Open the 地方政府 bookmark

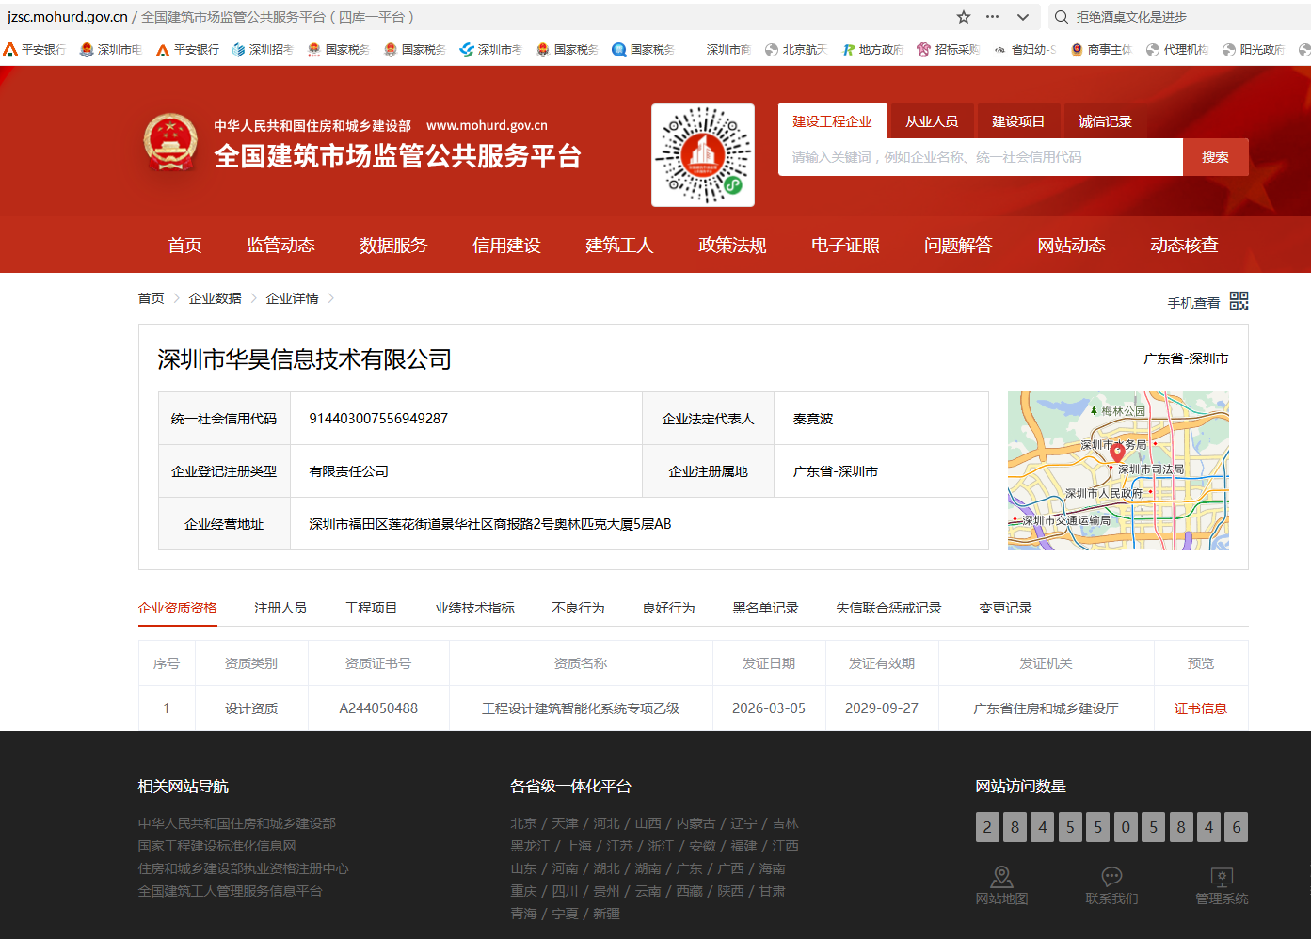click(x=872, y=50)
